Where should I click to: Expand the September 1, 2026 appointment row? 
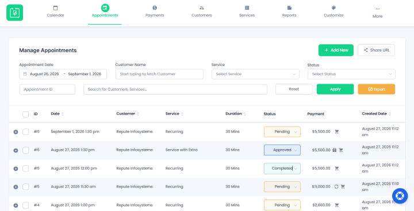coord(16,132)
